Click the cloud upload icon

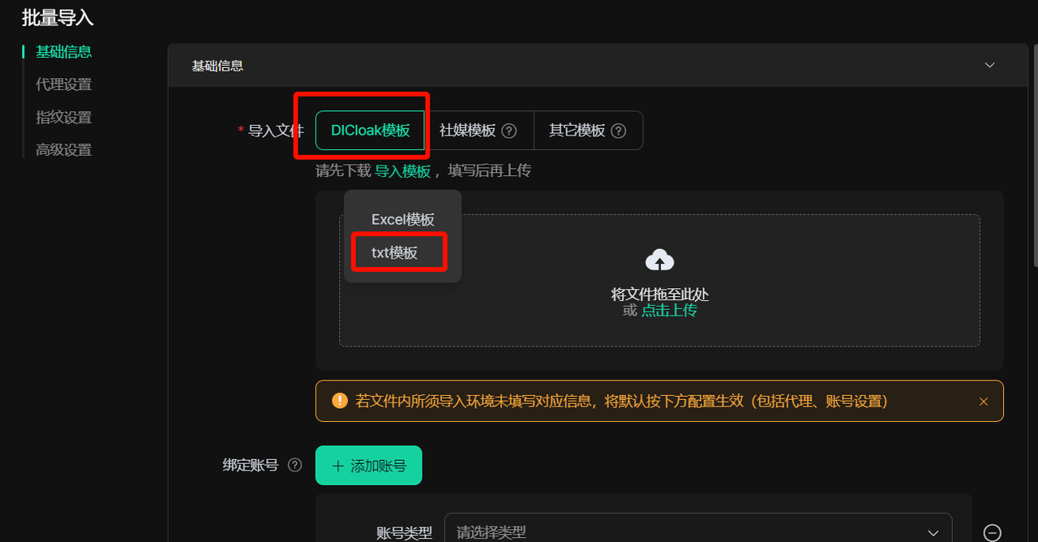tap(659, 260)
